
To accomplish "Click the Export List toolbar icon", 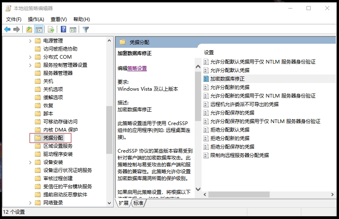I will point(51,29).
